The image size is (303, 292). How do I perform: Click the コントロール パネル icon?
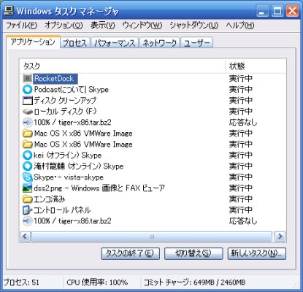27,210
